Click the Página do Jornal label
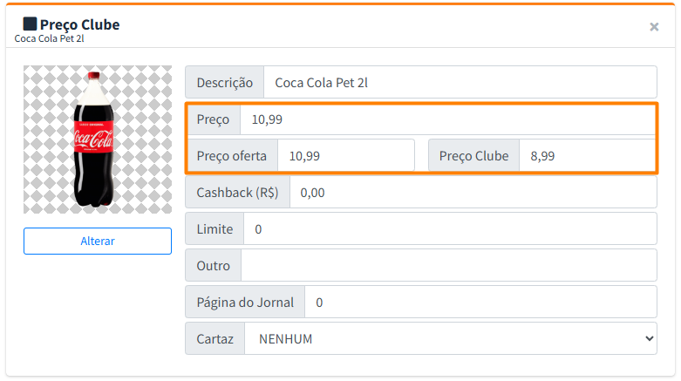The width and height of the screenshot is (681, 381). click(245, 303)
